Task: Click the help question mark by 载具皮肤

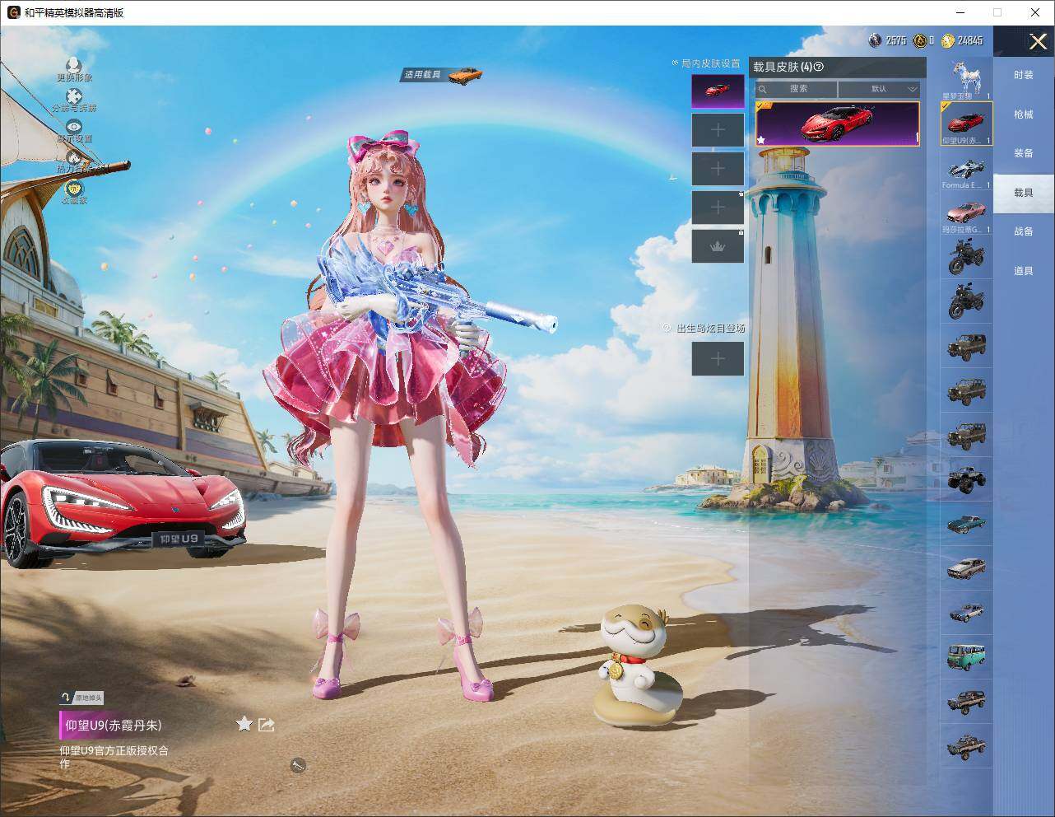Action: pos(818,68)
